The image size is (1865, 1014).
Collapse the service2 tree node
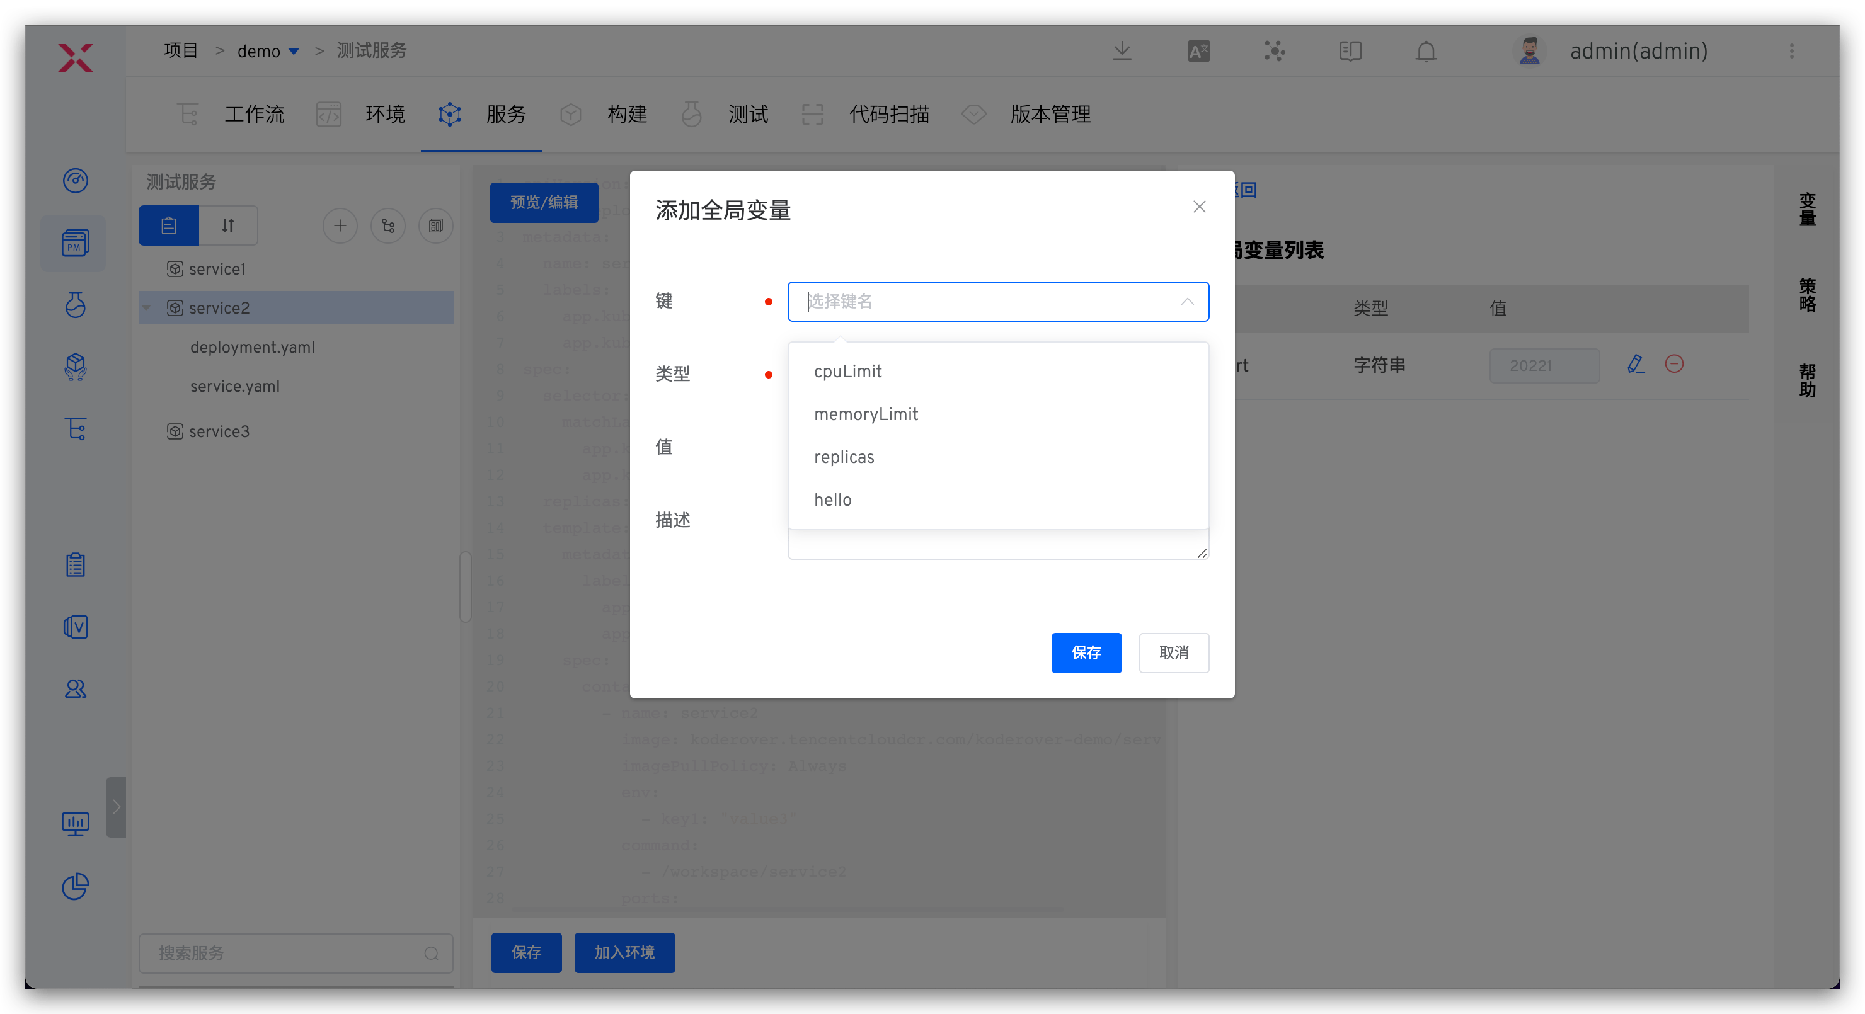tap(147, 309)
